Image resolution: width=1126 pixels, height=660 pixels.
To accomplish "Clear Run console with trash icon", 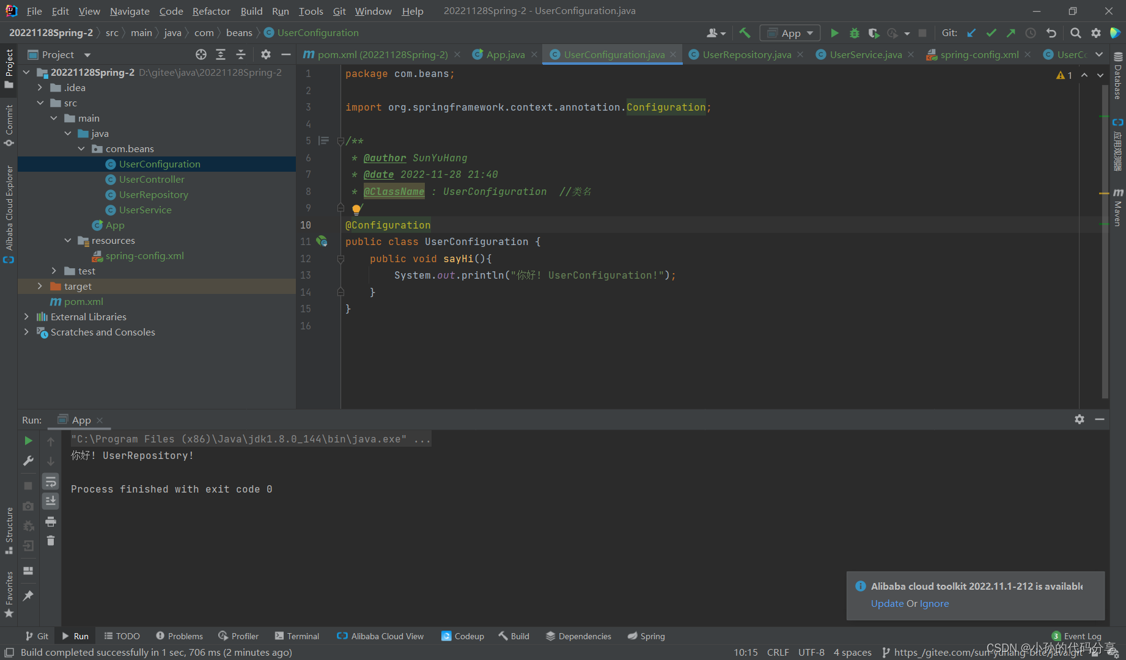I will (x=51, y=541).
